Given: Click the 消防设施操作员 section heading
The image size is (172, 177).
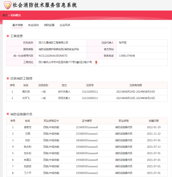Looking at the screenshot, I should (21, 114).
